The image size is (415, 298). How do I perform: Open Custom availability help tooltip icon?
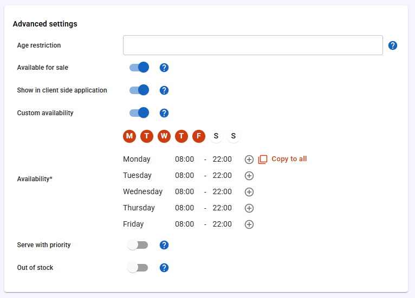tap(164, 113)
